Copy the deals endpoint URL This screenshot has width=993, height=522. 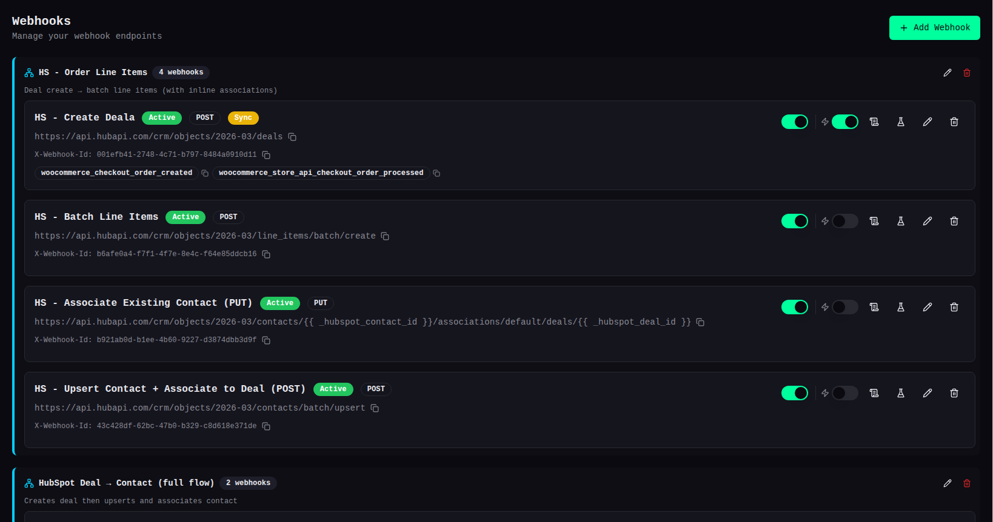coord(292,137)
